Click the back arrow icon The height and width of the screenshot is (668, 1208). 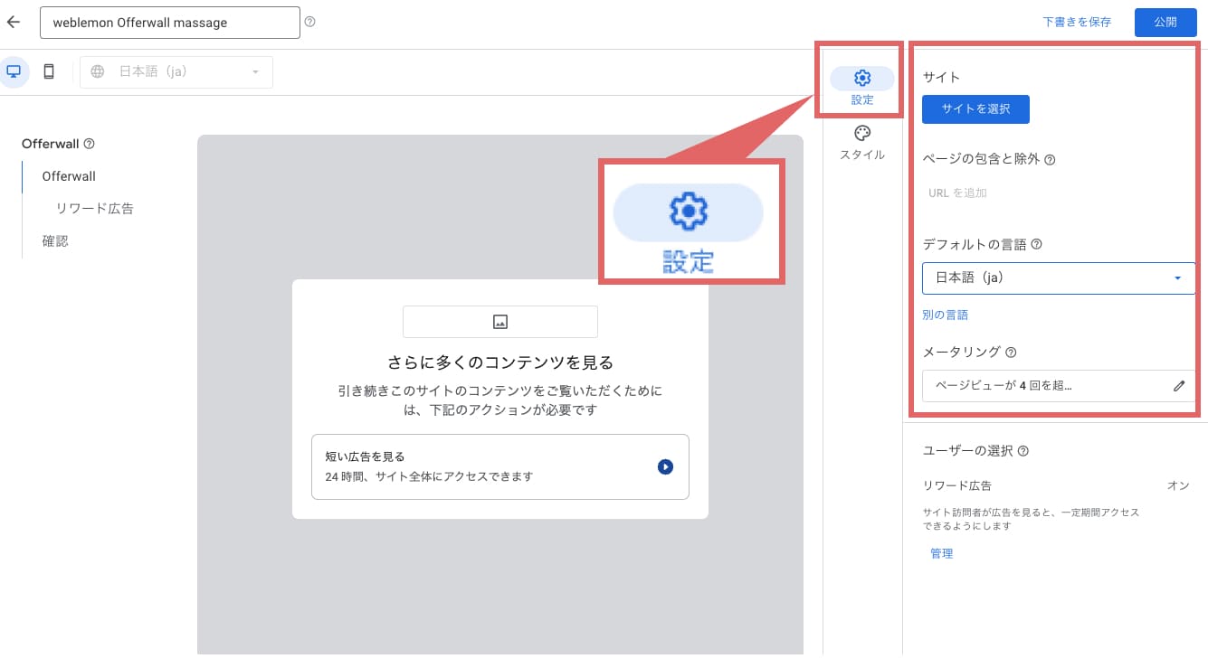point(13,22)
